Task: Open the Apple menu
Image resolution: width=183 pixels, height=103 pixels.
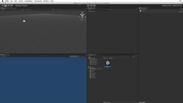Action: click(x=3, y=1)
